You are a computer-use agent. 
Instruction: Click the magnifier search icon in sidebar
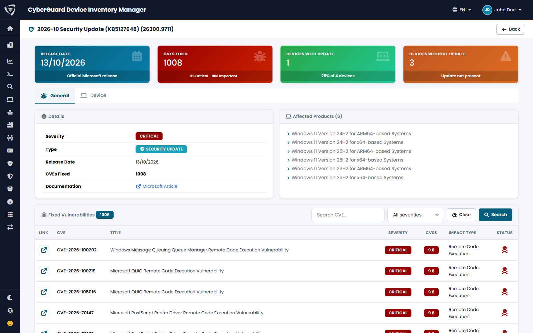10,87
